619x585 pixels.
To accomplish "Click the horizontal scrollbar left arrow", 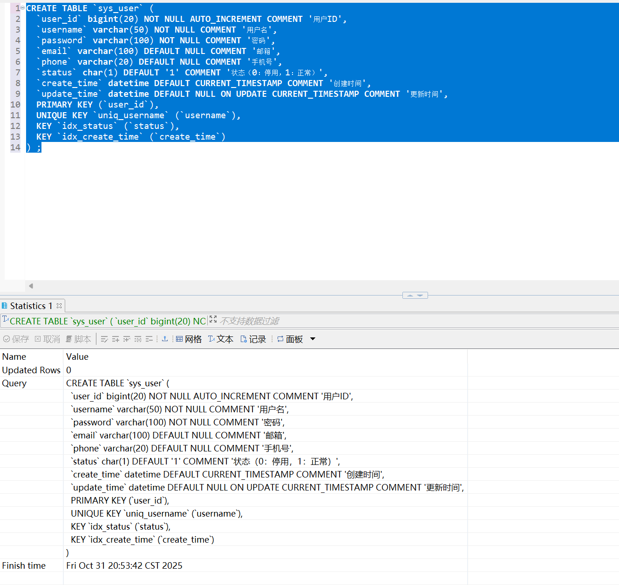I will pyautogui.click(x=31, y=286).
